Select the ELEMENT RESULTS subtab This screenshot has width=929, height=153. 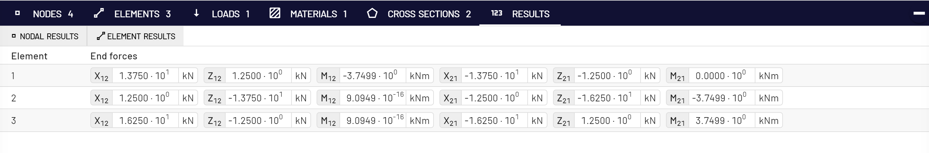click(136, 36)
